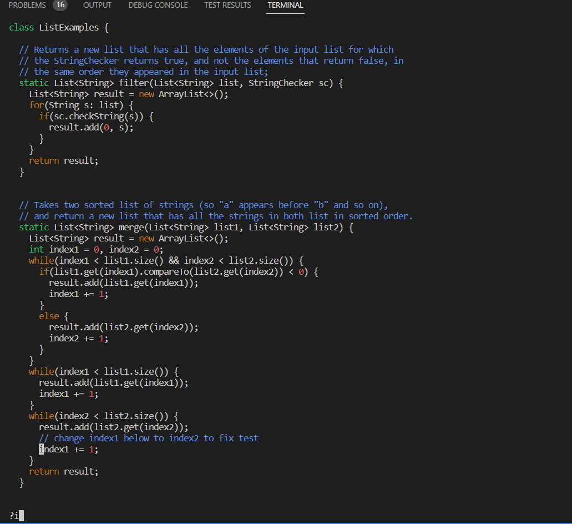Switch to the DEBUG CONSOLE tab
572x524 pixels.
pyautogui.click(x=158, y=5)
